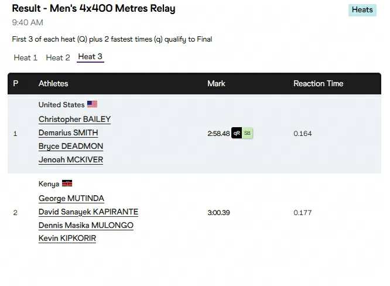Screen dimensions: 390x286
Task: Click the SB season best badge
Action: coord(247,133)
